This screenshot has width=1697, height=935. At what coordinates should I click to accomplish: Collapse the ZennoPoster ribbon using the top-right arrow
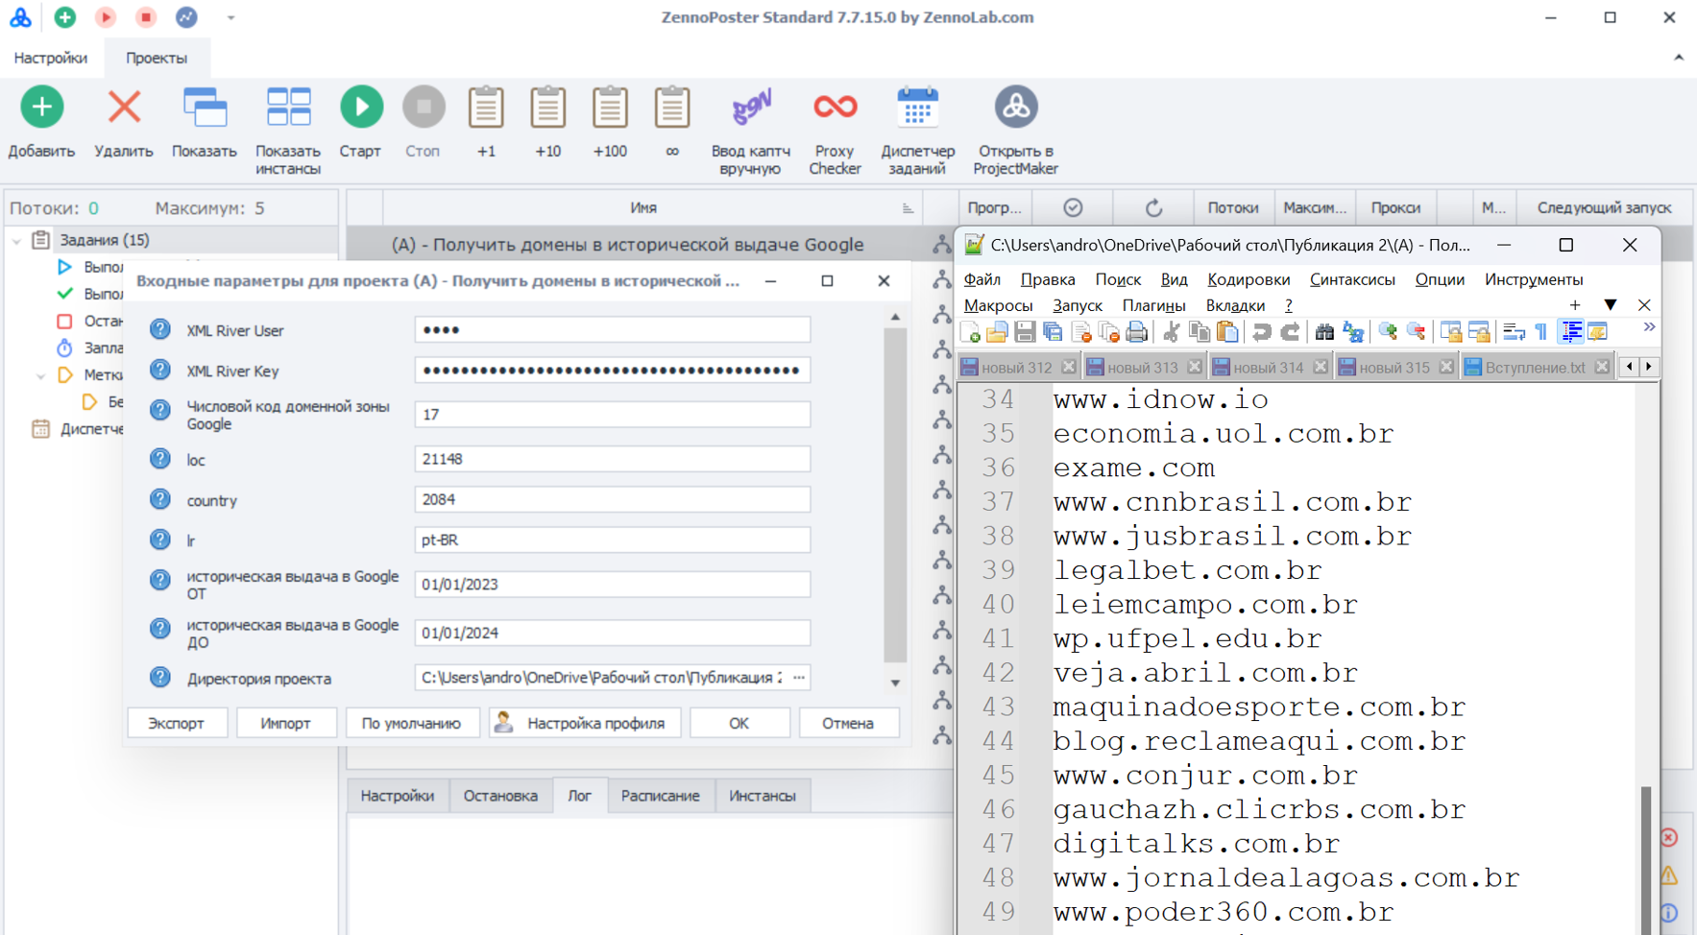click(x=1679, y=58)
